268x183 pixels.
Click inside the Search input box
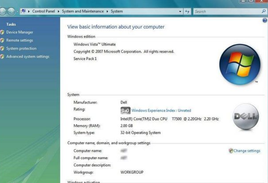pos(227,11)
